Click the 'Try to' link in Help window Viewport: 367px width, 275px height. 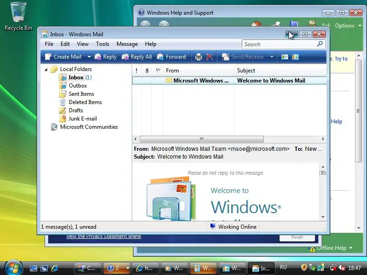click(341, 59)
